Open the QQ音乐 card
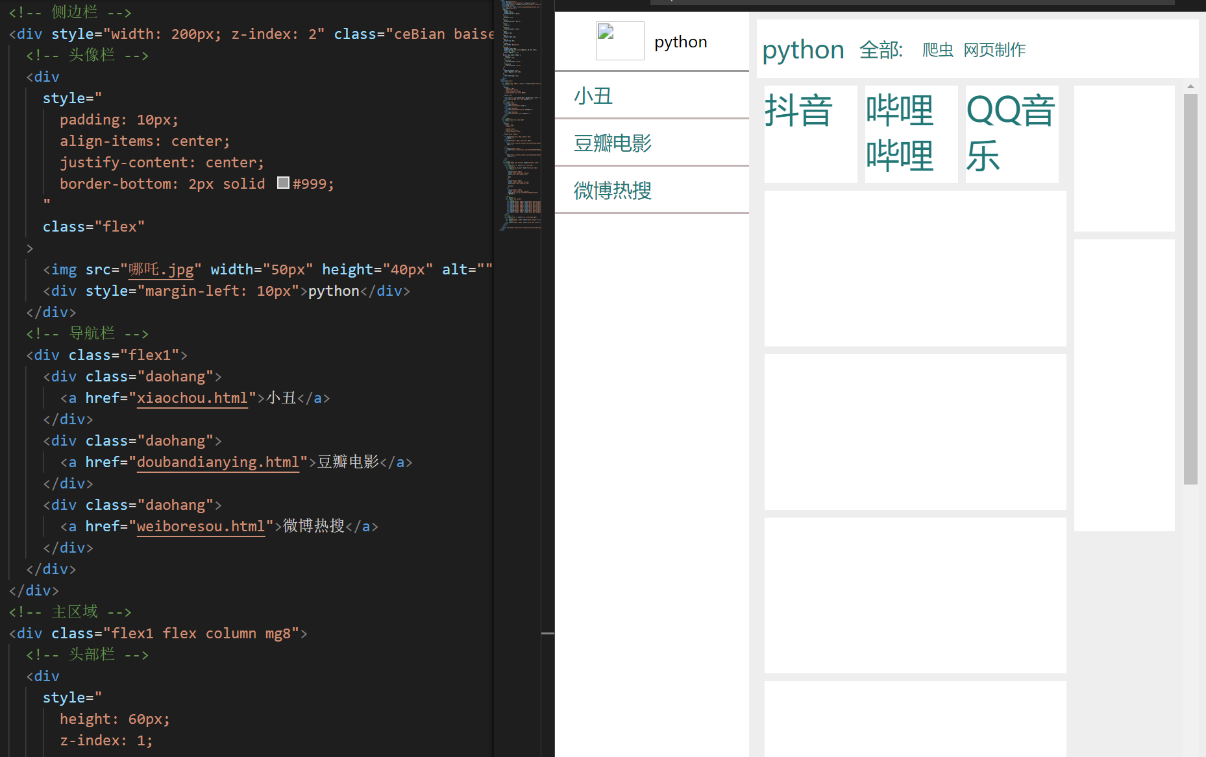This screenshot has width=1206, height=757. tap(1012, 134)
